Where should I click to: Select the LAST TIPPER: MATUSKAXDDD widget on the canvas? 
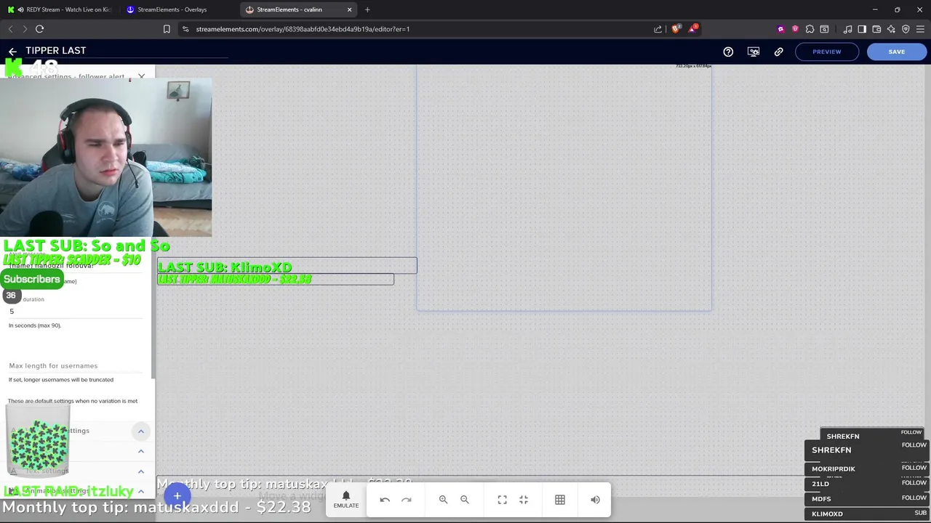(275, 279)
